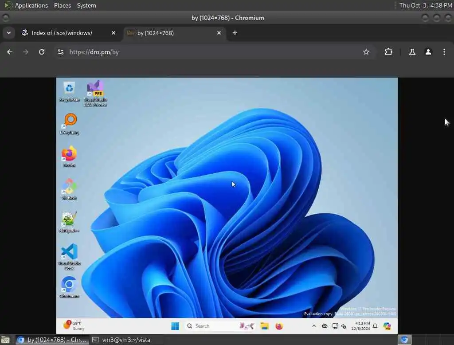Screen dimensions: 454x345
Task: Click workspace switcher Chromium thumbnail
Action: 404,340
